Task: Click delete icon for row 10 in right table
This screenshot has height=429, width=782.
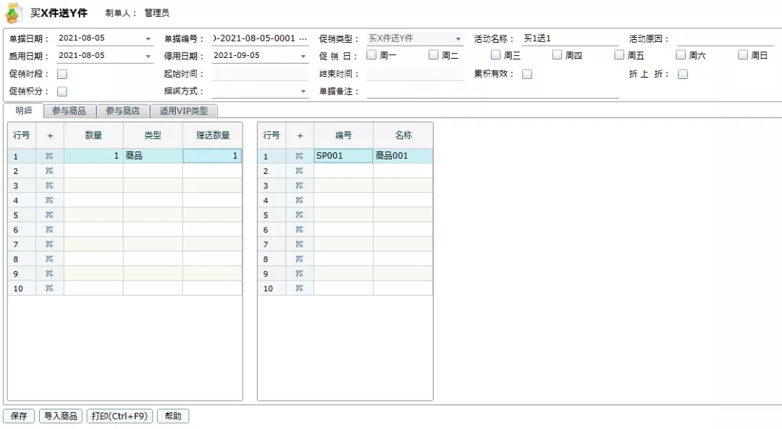Action: click(299, 288)
